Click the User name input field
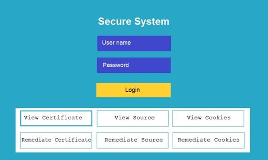The image size is (268, 160). [134, 43]
